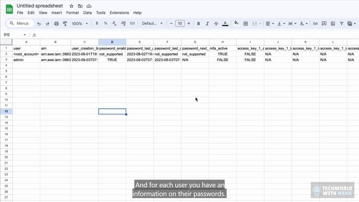
Task: Select column D header
Action: [112, 42]
